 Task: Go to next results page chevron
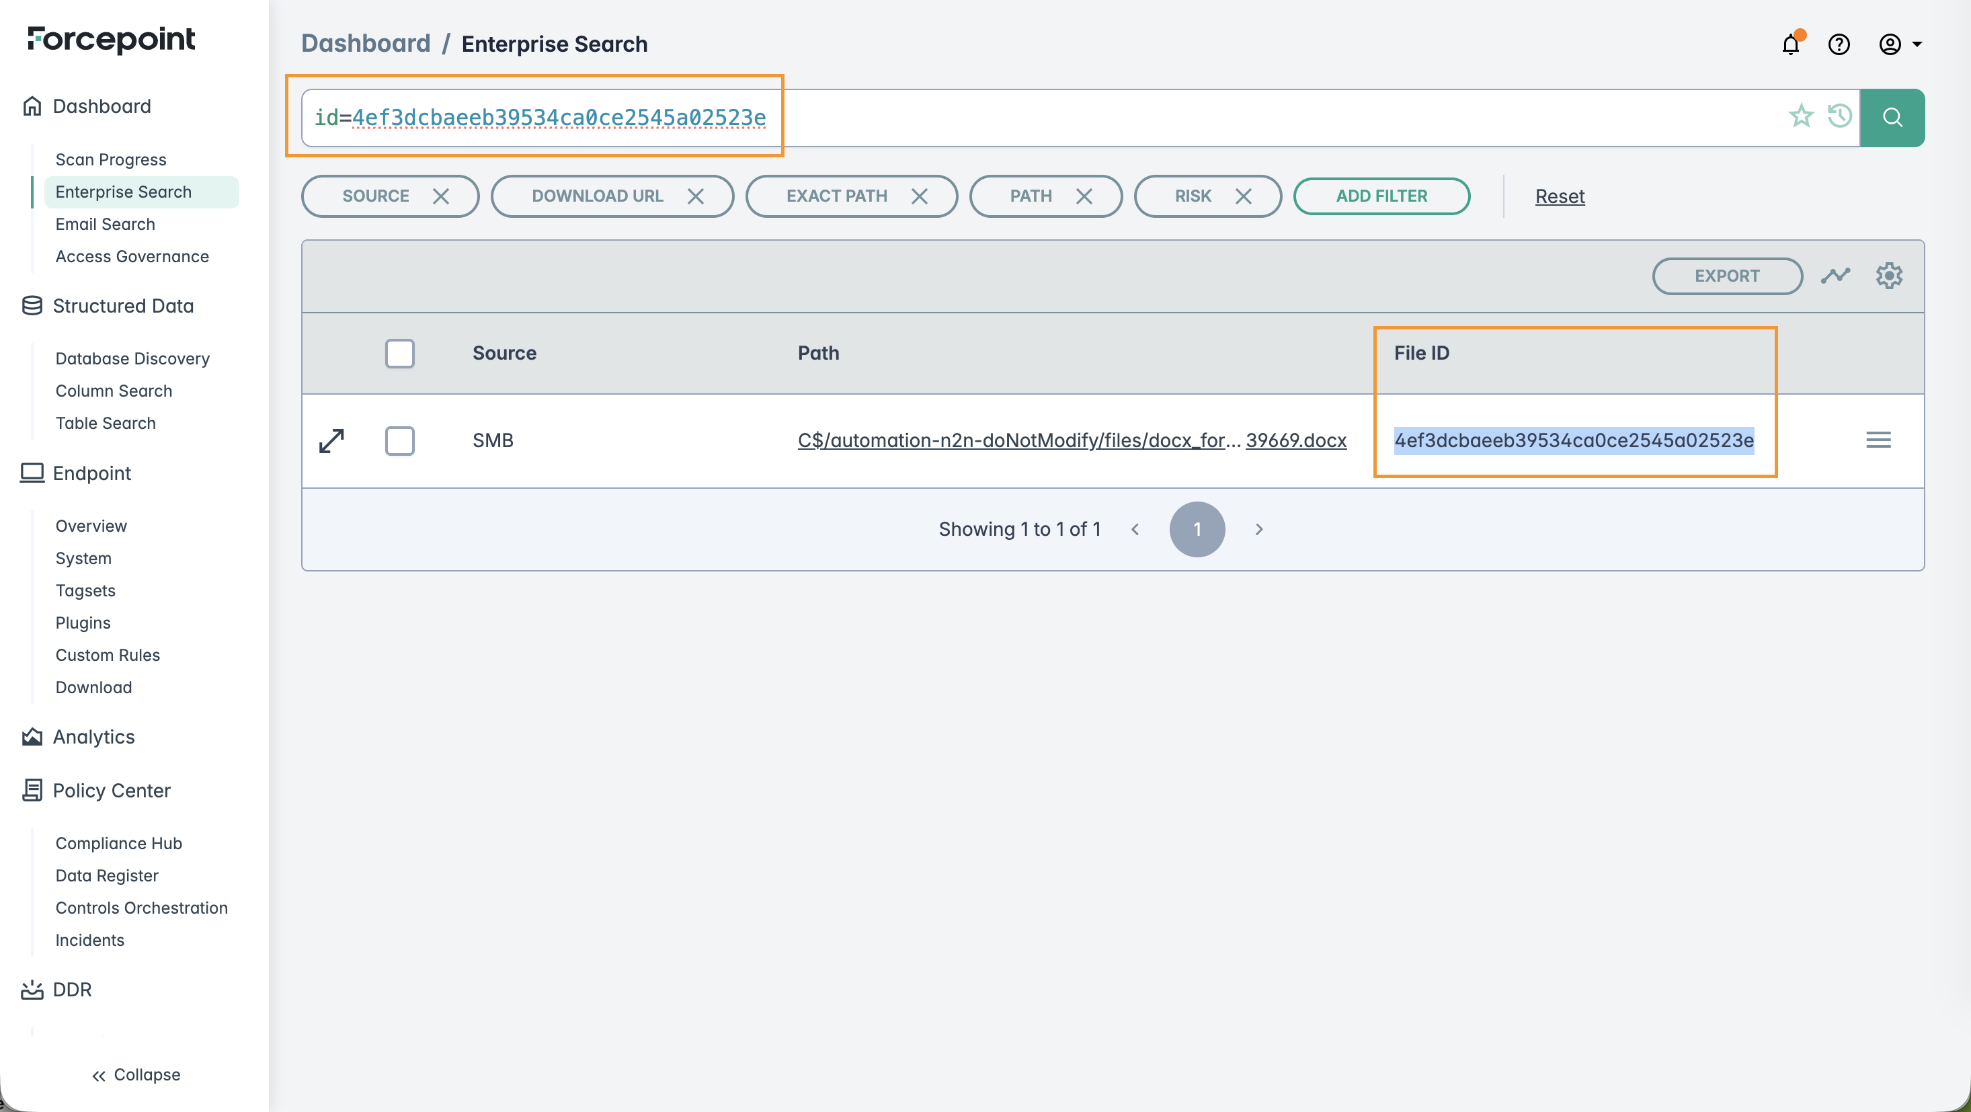1258,530
